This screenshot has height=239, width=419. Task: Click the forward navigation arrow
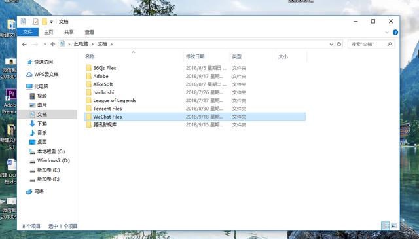(x=35, y=45)
